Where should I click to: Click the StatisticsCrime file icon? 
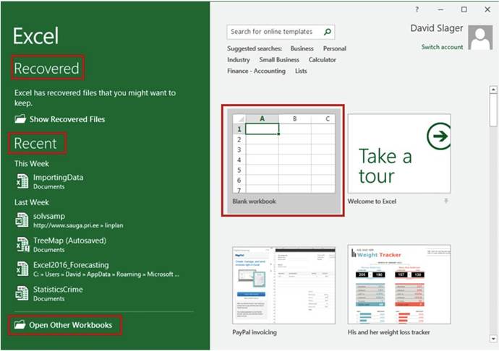(x=22, y=293)
